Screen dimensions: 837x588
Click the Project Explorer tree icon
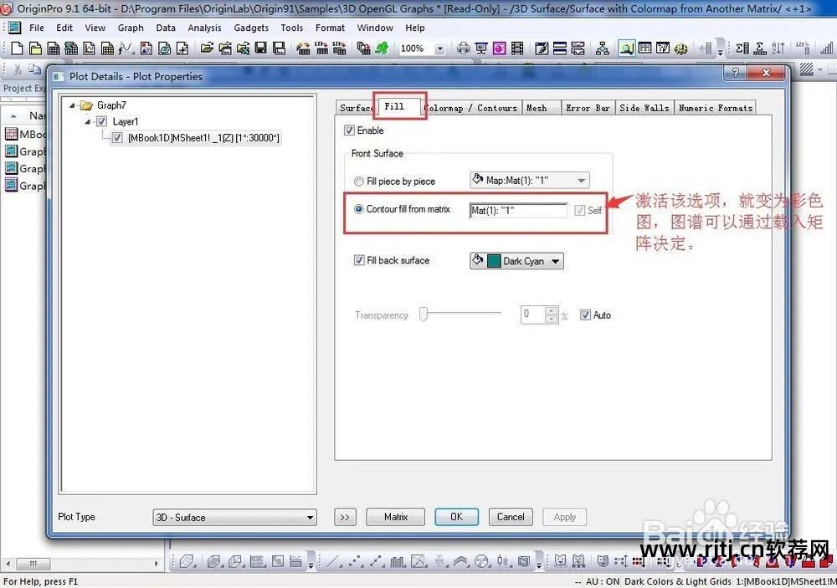[x=603, y=49]
